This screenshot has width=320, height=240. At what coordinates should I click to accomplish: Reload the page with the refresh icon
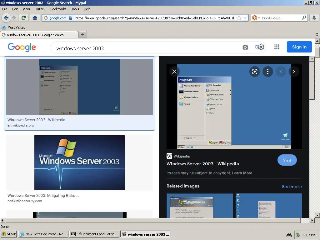(23, 18)
